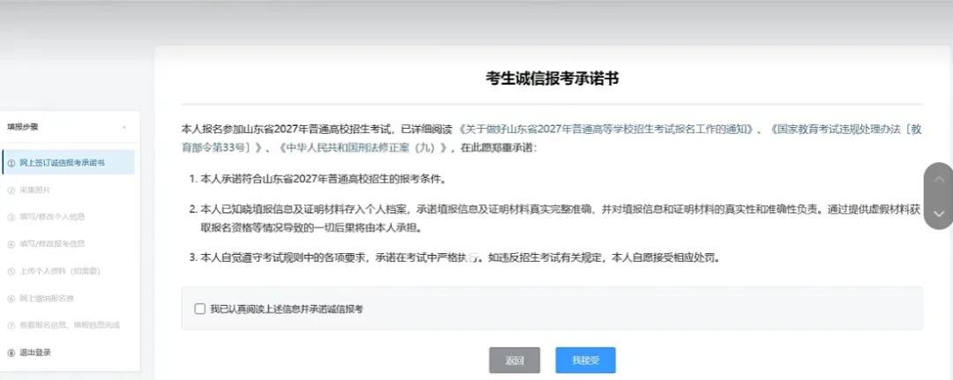Click the 填报步骤 sidebar title
This screenshot has width=953, height=380.
(23, 128)
